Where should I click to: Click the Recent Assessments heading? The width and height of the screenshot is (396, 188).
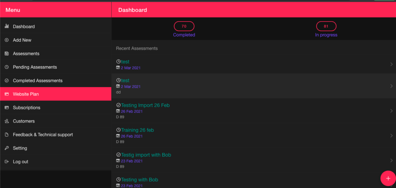(x=137, y=48)
